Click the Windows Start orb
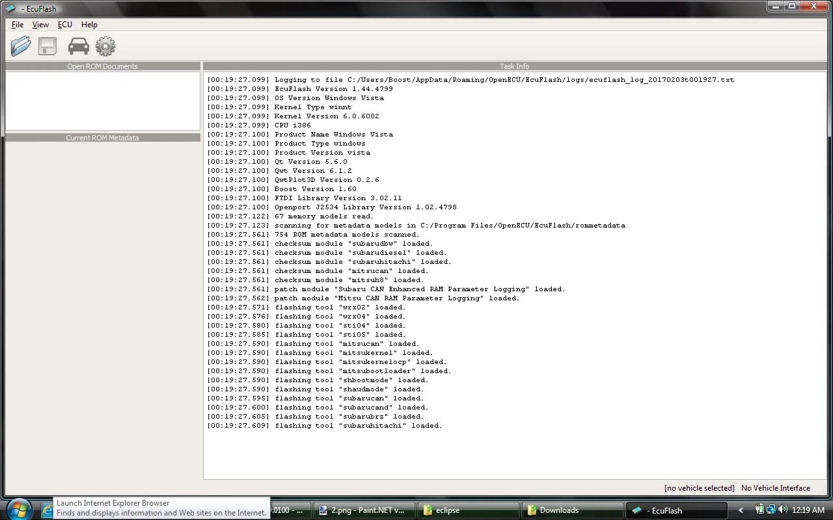 coord(18,508)
